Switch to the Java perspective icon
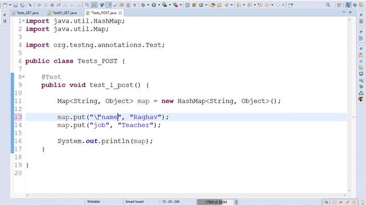Screen dimensions: 366x206 [x=348, y=5]
